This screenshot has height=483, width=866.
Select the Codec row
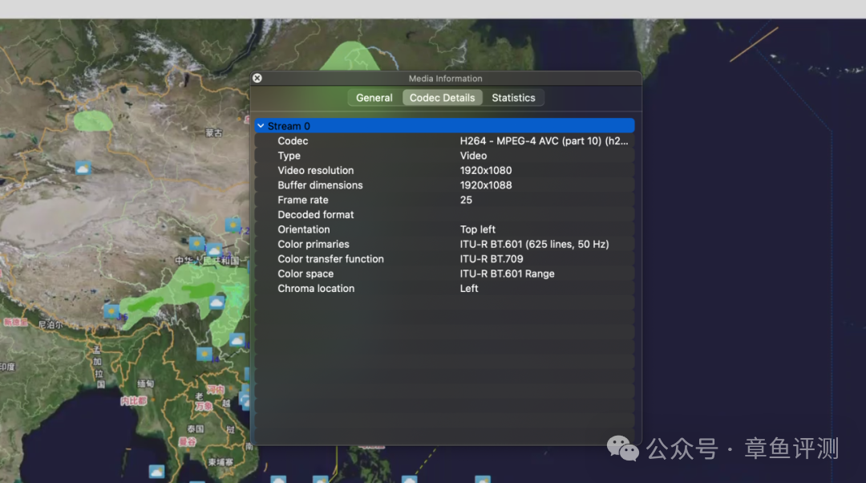(445, 141)
